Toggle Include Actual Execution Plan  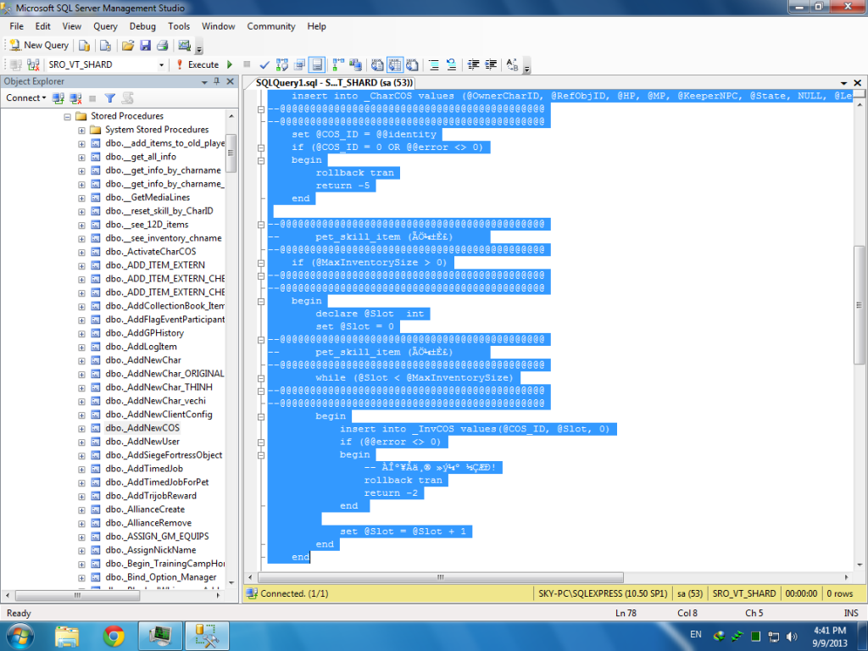click(x=337, y=64)
